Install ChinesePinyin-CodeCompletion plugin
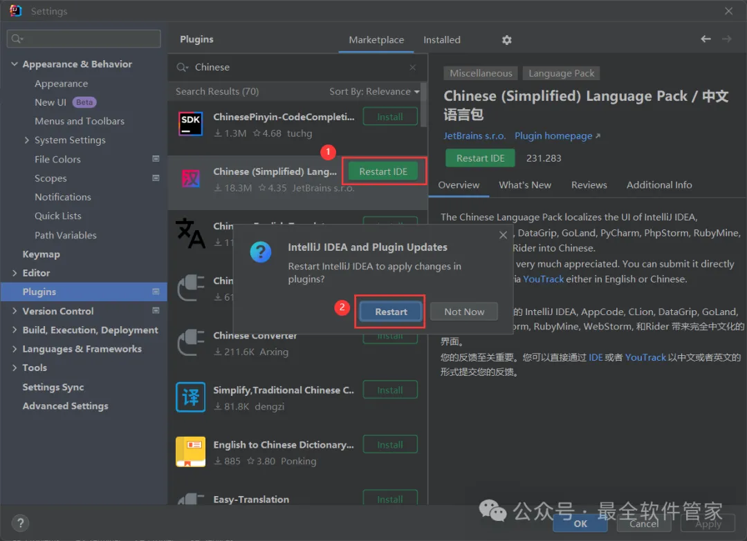 click(390, 117)
